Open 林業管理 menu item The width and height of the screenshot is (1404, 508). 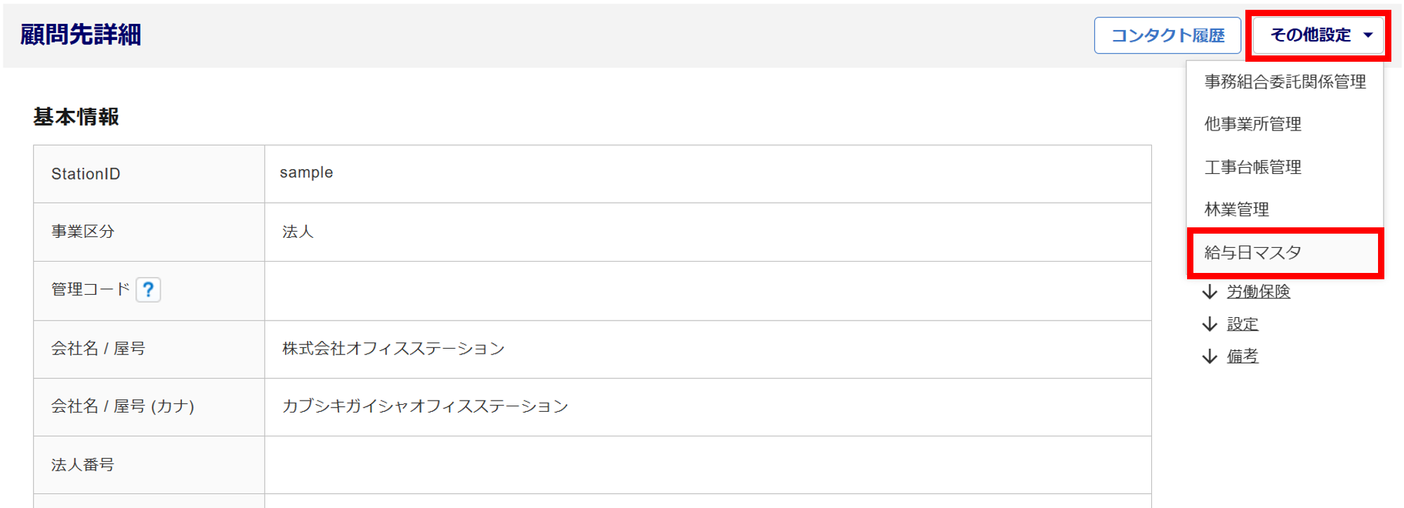click(x=1236, y=210)
